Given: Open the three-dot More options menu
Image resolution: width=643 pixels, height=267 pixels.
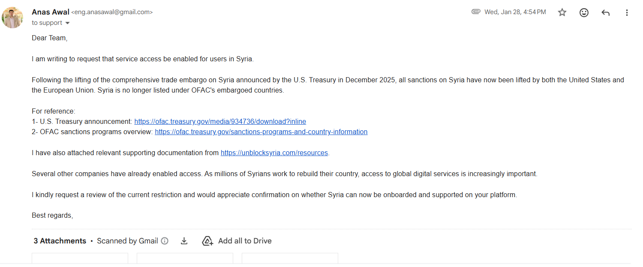Looking at the screenshot, I should click(x=627, y=12).
